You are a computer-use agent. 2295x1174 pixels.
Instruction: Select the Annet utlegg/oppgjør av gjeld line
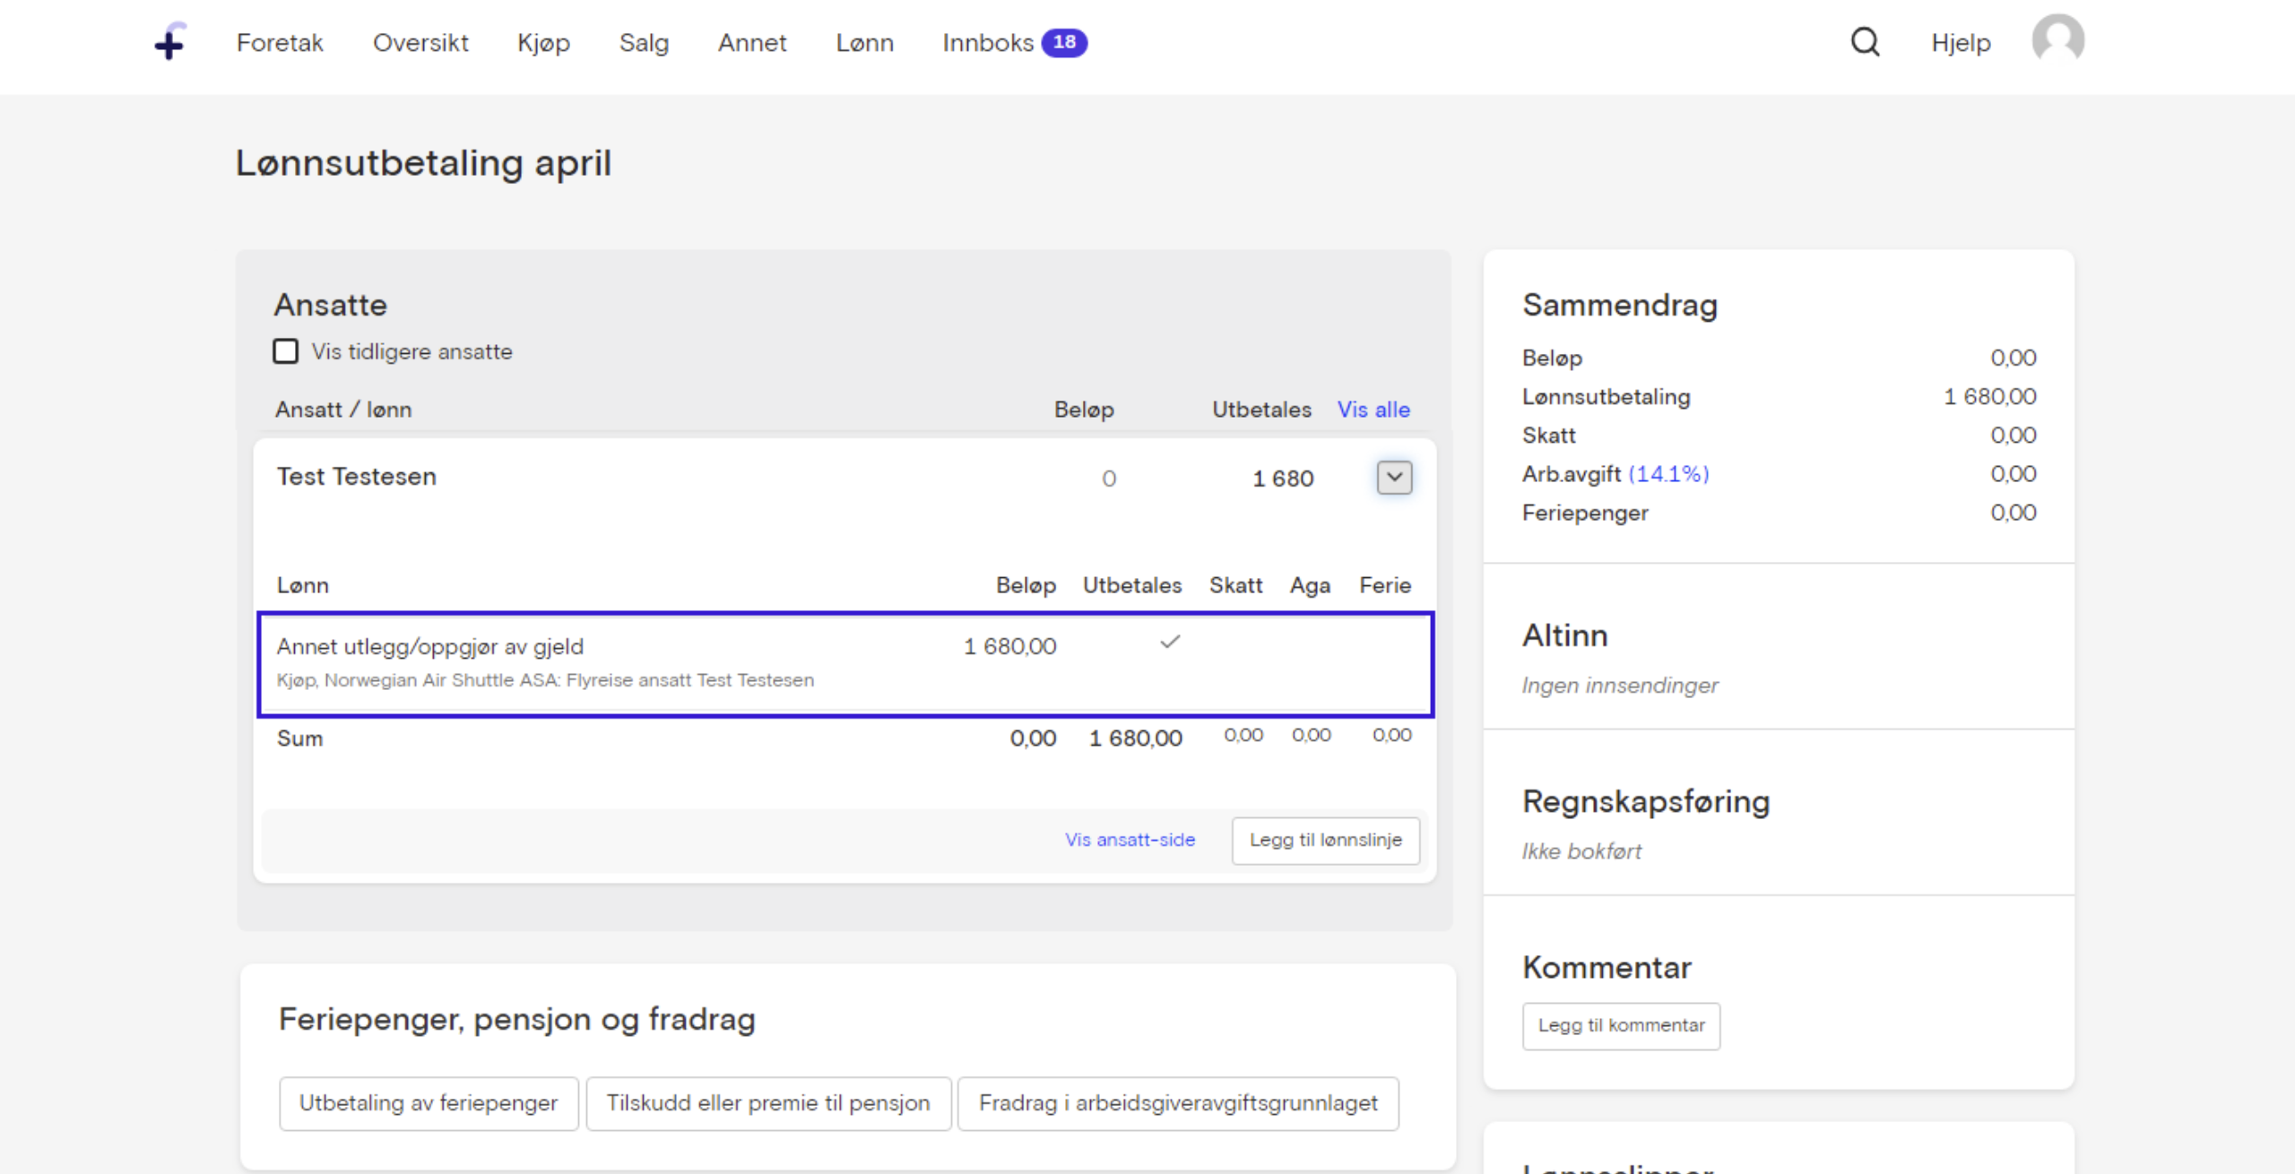845,664
